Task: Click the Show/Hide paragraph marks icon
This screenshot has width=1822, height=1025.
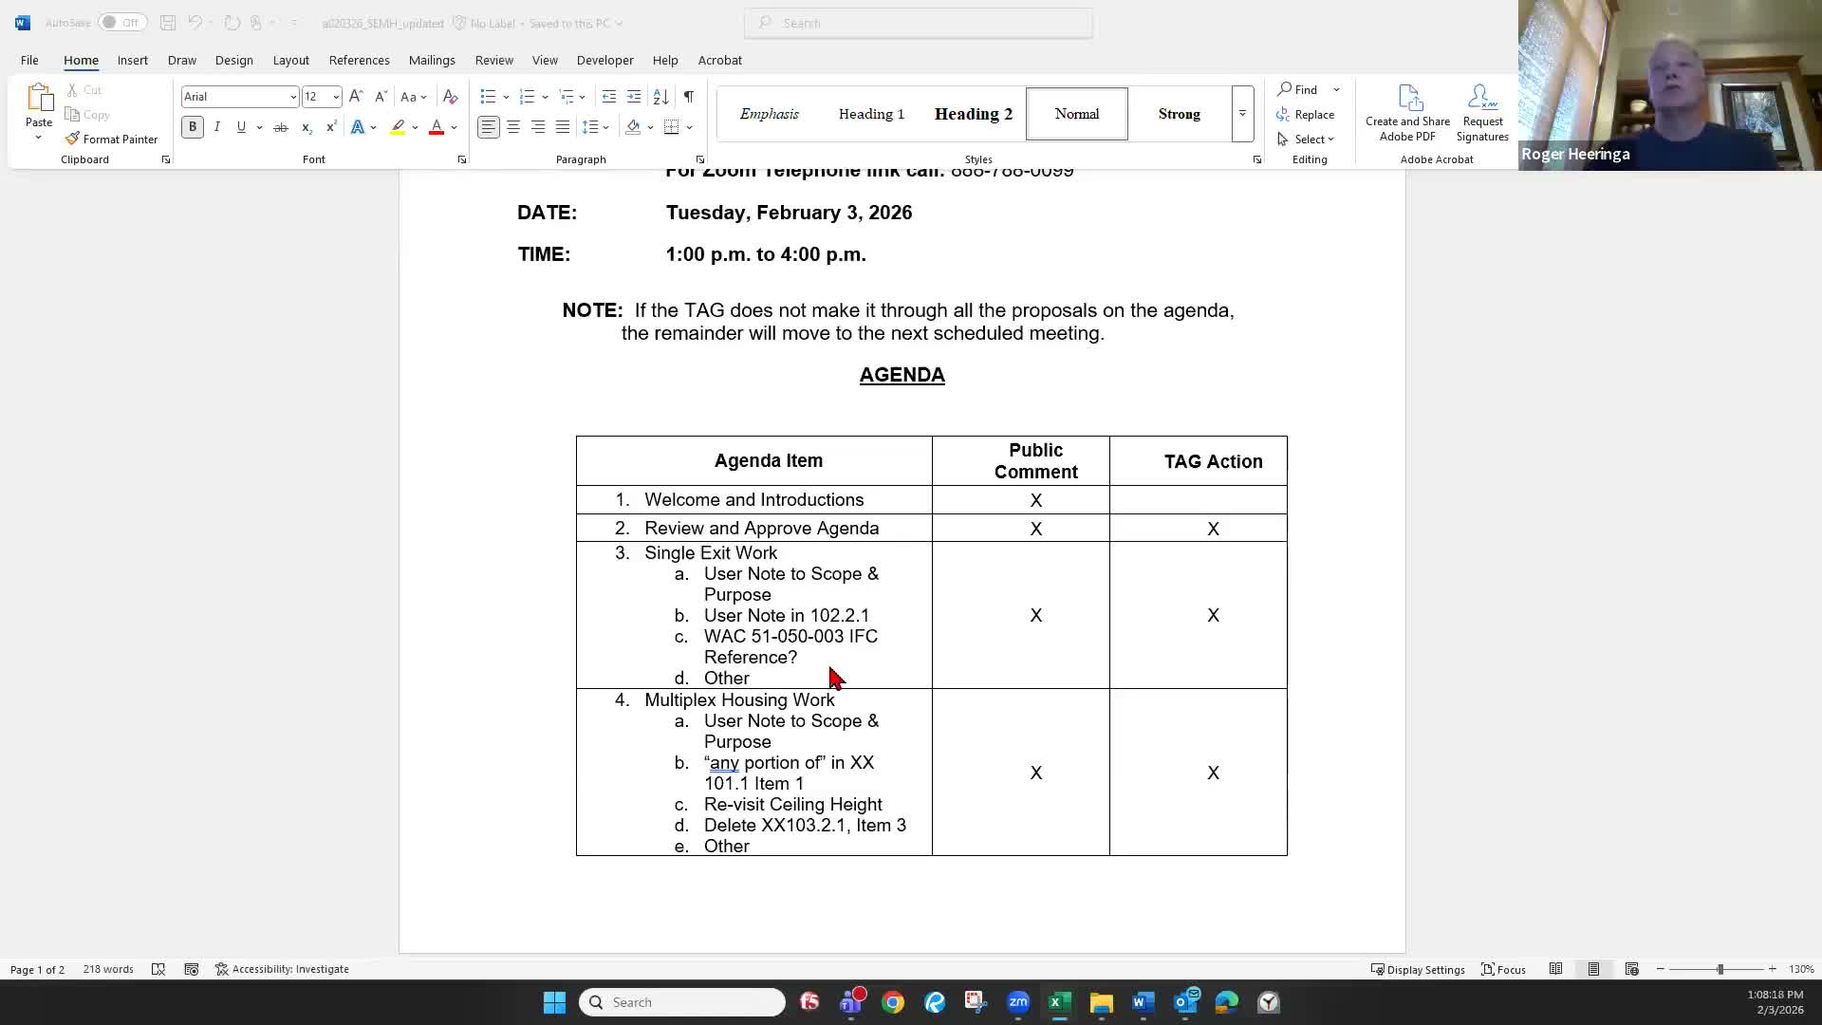Action: [689, 97]
